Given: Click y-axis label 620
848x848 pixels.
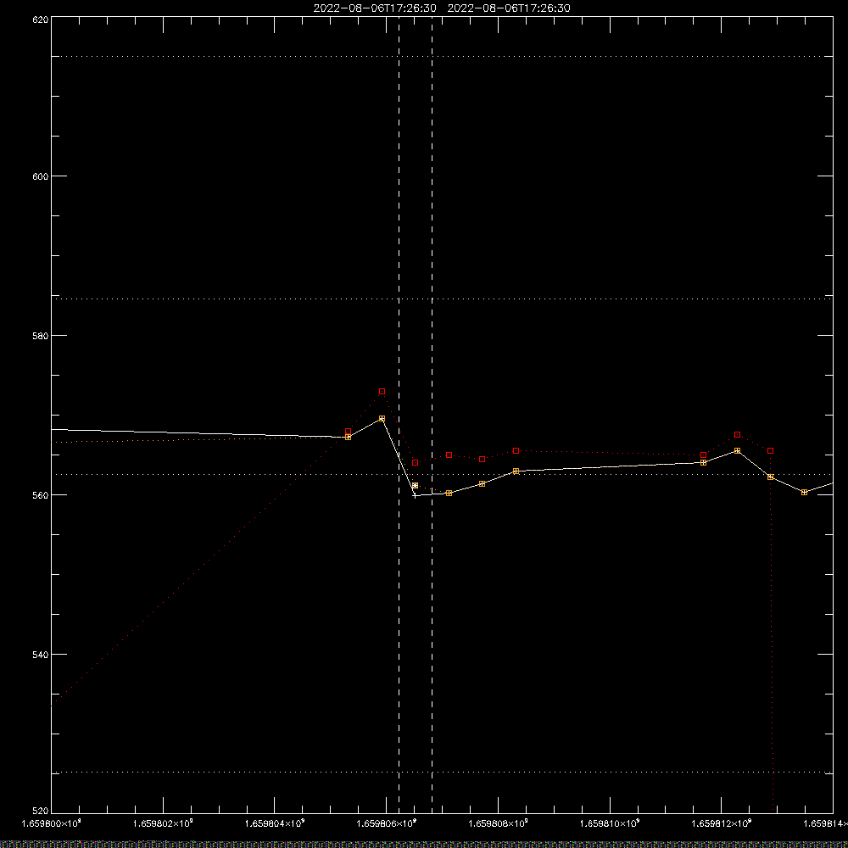Looking at the screenshot, I should [x=41, y=20].
